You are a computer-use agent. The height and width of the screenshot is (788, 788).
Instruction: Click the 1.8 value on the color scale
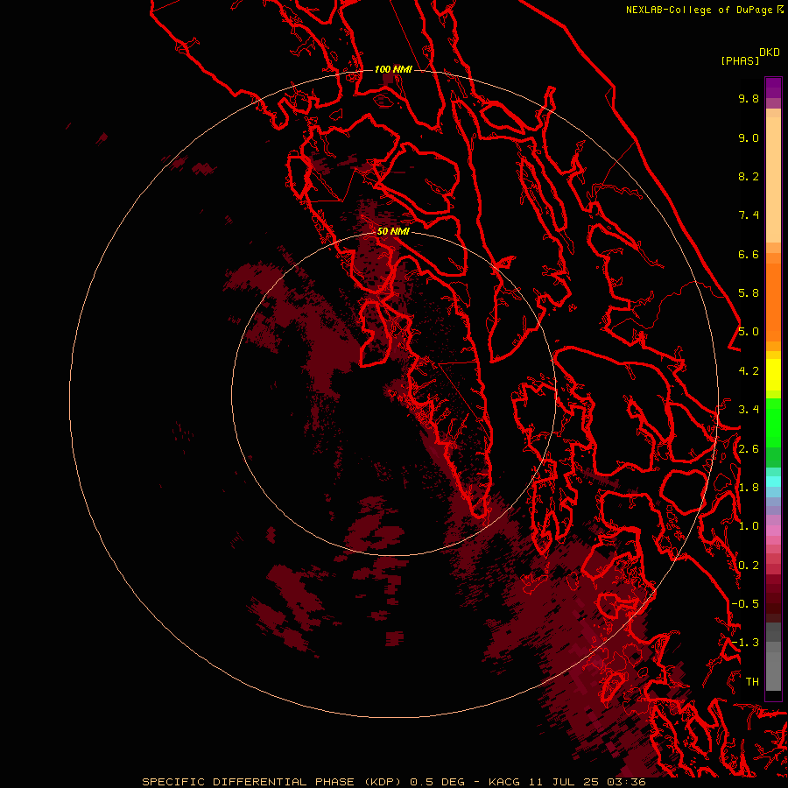click(x=749, y=488)
